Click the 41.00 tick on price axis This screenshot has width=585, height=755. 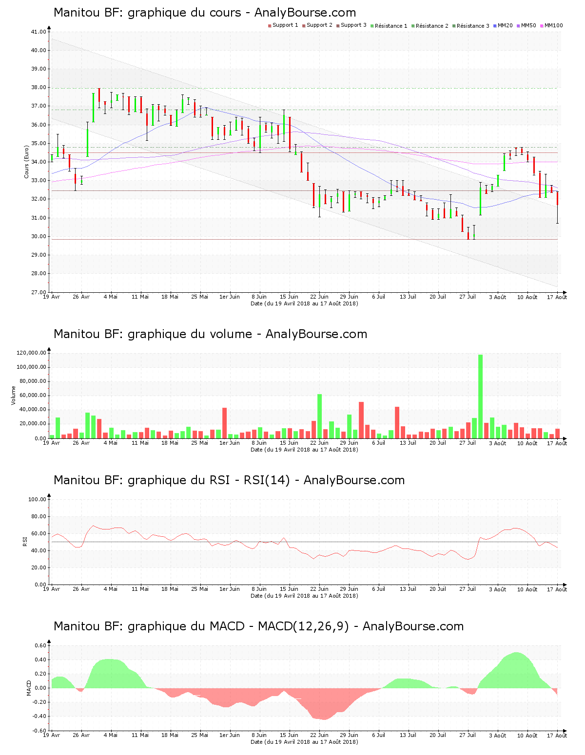click(39, 32)
